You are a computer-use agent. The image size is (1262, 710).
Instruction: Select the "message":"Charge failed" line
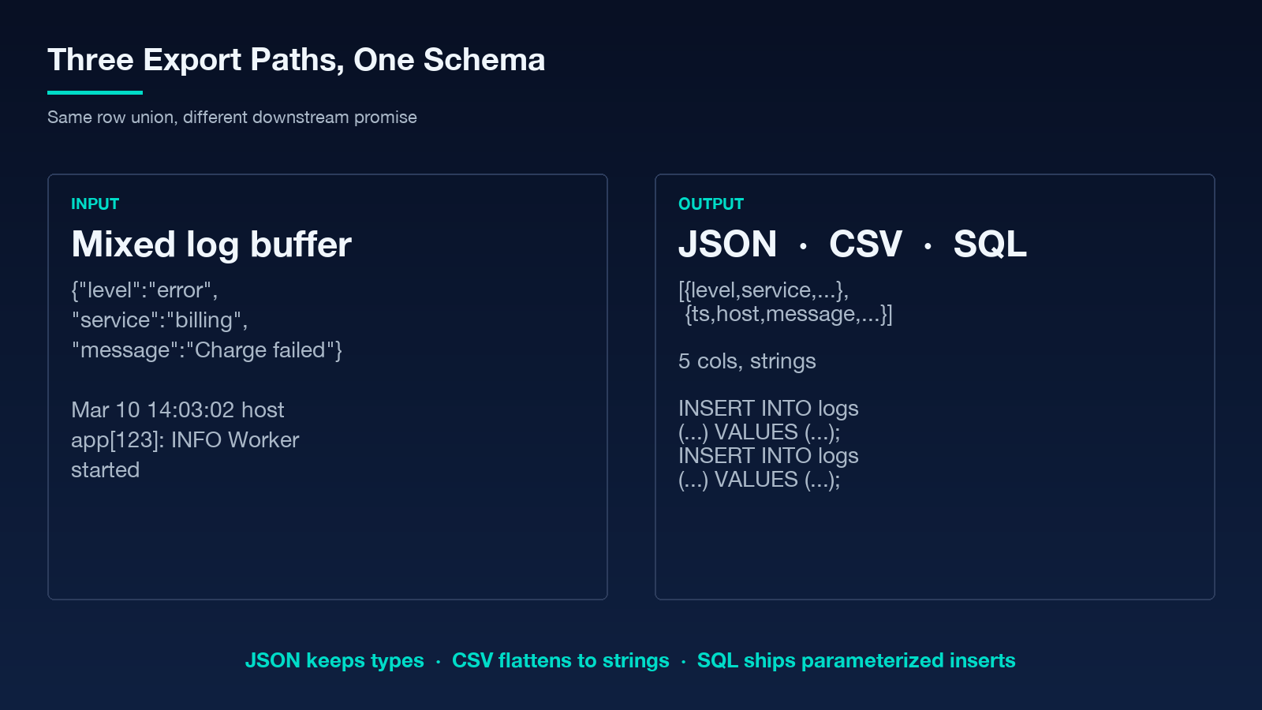(x=207, y=350)
